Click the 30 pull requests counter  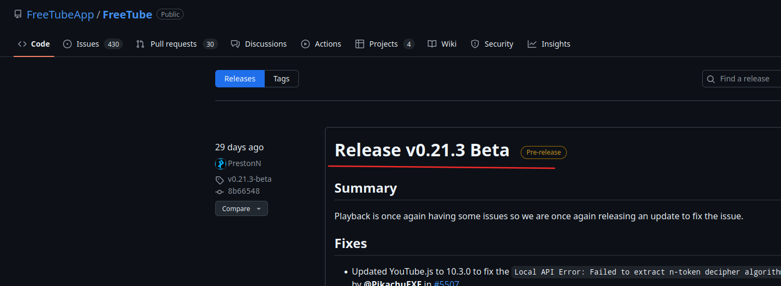click(x=210, y=44)
